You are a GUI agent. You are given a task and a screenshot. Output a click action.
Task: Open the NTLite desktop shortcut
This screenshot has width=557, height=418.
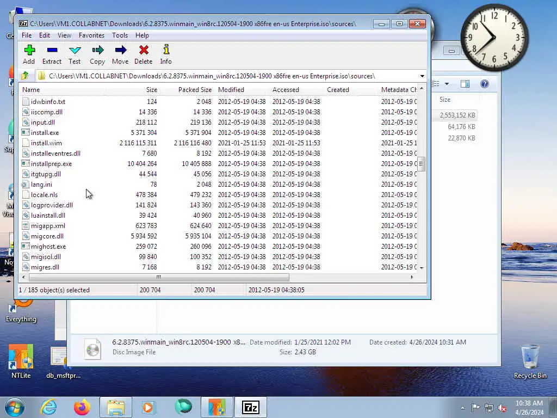(x=21, y=361)
